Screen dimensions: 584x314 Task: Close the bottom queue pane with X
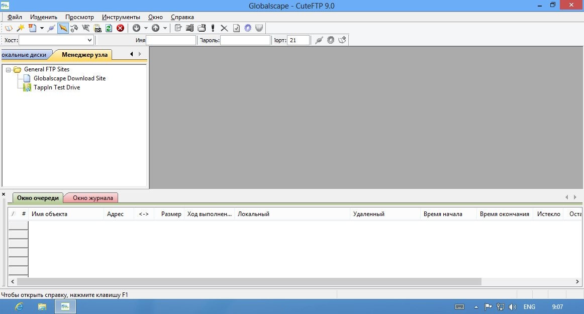(4, 194)
